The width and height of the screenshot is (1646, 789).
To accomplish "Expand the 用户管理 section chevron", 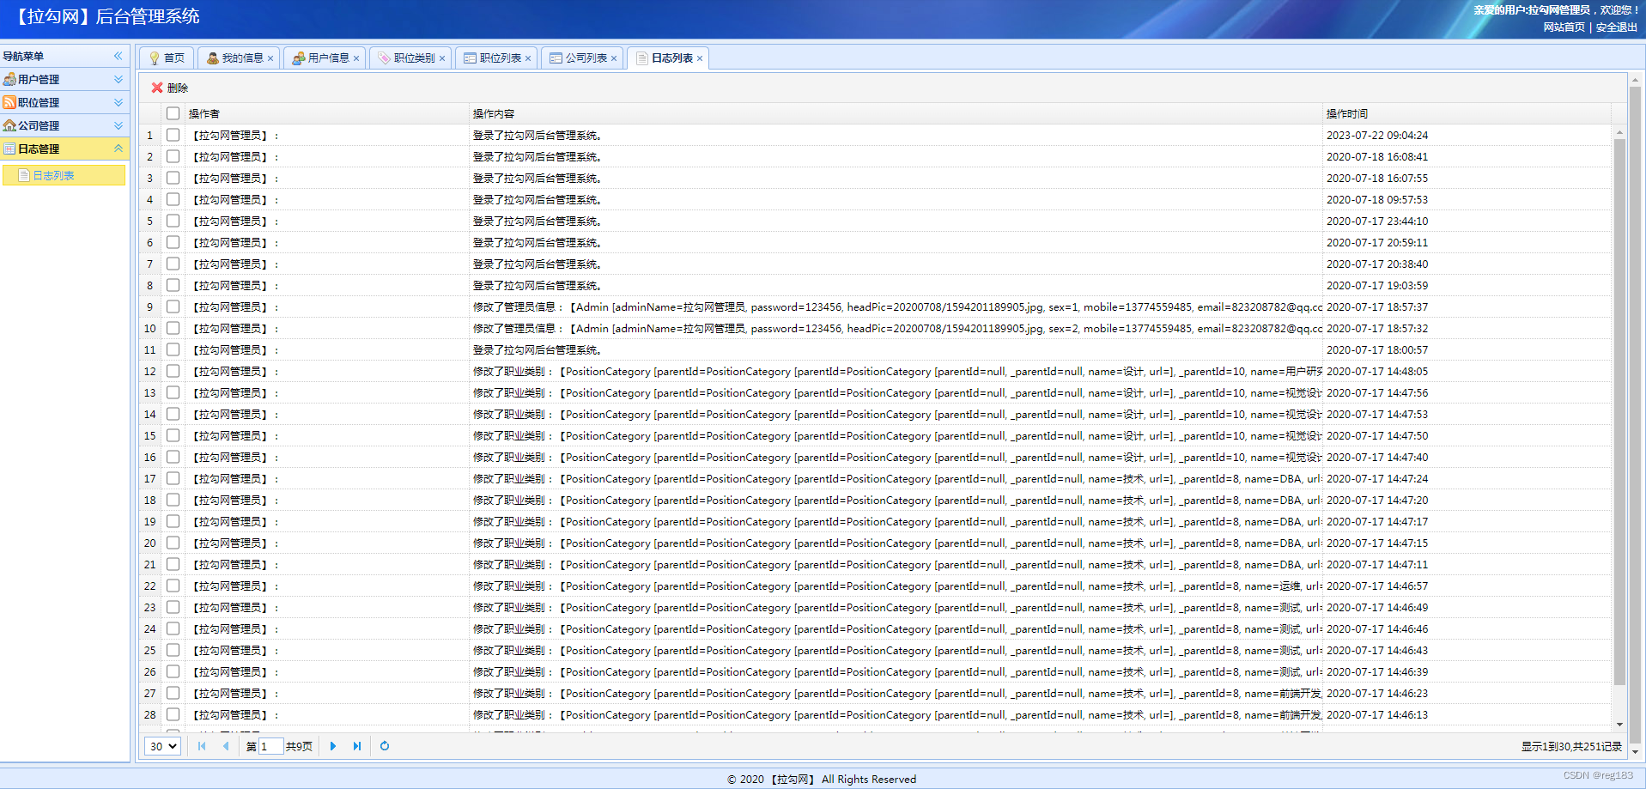I will click(x=118, y=79).
